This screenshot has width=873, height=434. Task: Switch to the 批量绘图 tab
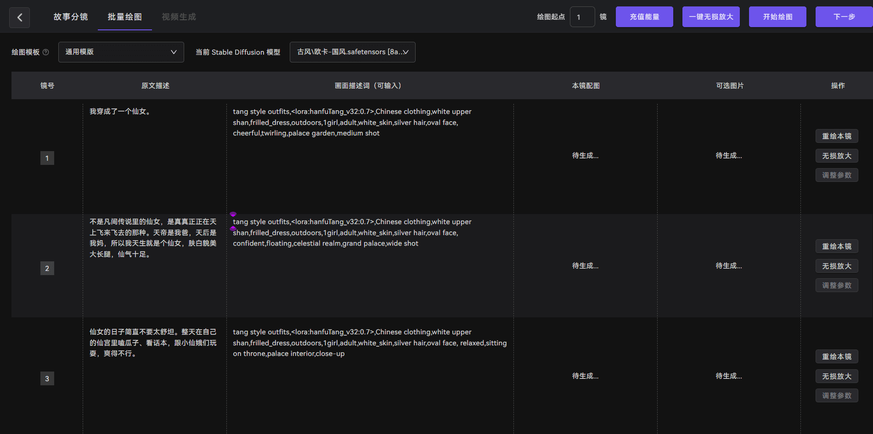coord(125,17)
